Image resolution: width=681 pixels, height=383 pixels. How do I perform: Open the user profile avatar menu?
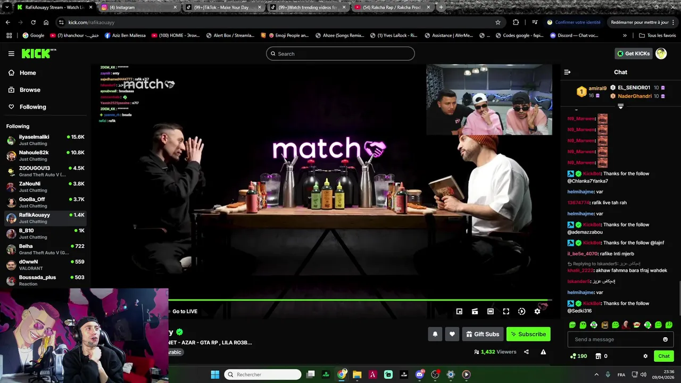pyautogui.click(x=661, y=54)
